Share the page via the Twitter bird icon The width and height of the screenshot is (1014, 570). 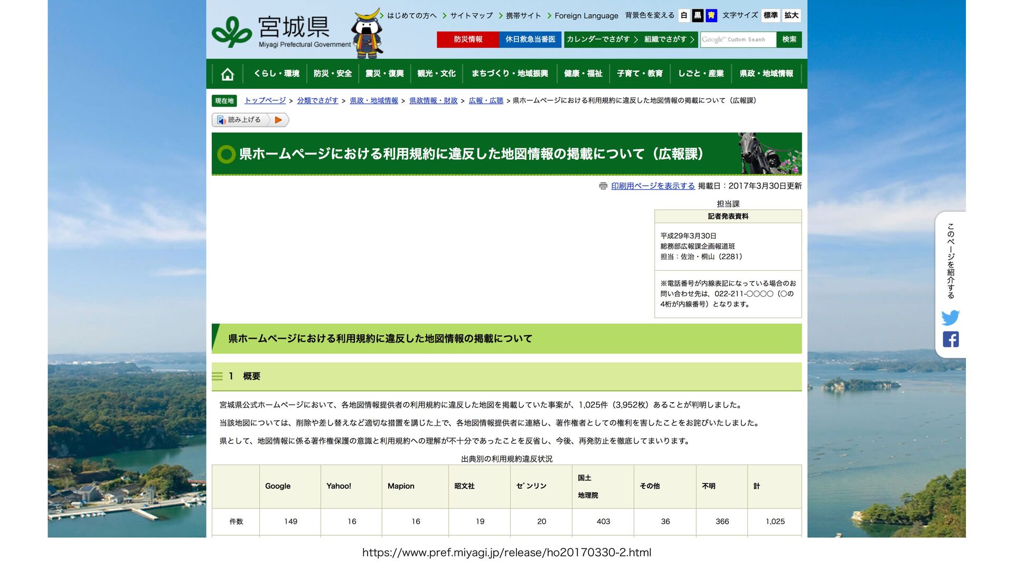tap(950, 318)
